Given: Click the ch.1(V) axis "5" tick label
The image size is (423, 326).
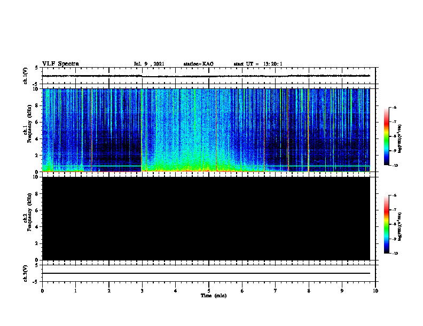Looking at the screenshot, I should pyautogui.click(x=37, y=68).
